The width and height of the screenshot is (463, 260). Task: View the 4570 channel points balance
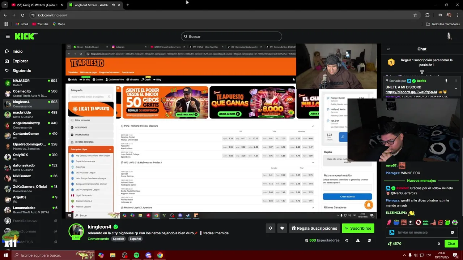pyautogui.click(x=394, y=244)
